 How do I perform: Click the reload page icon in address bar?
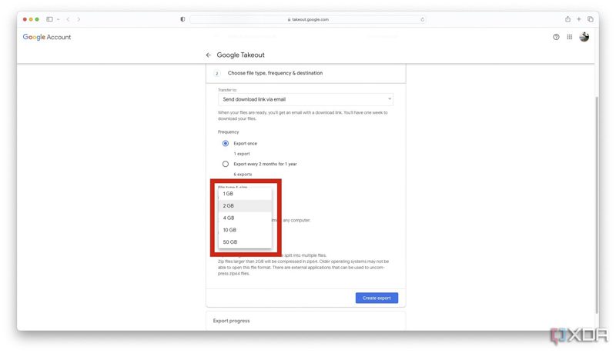422,19
